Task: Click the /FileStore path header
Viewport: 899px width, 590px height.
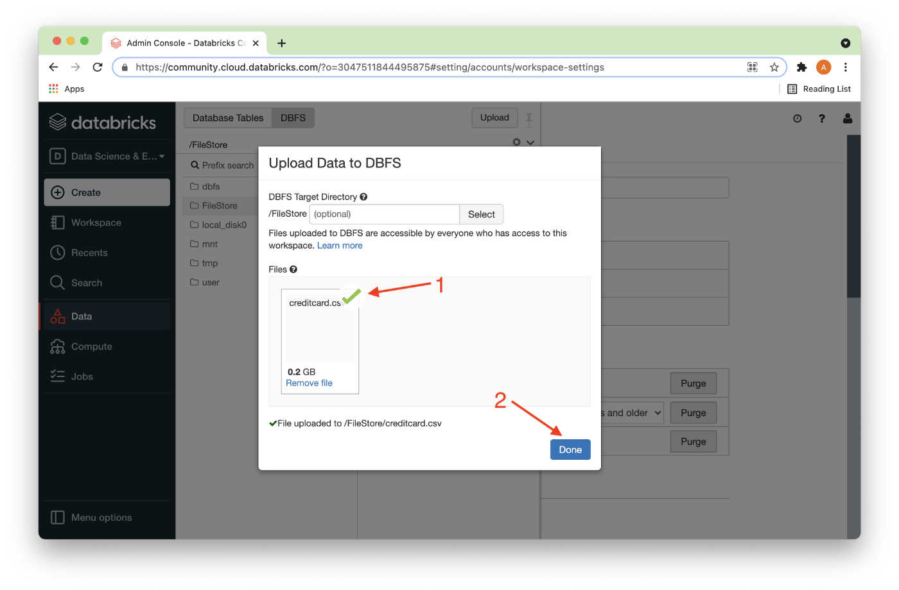Action: pos(209,145)
